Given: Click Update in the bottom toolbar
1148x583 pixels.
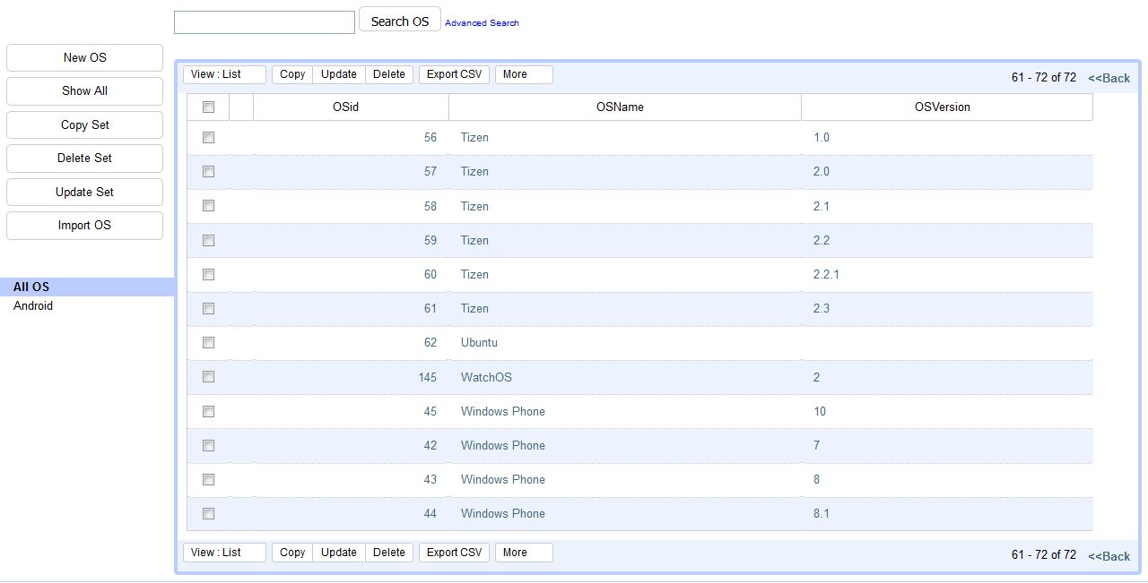Looking at the screenshot, I should pyautogui.click(x=339, y=553).
